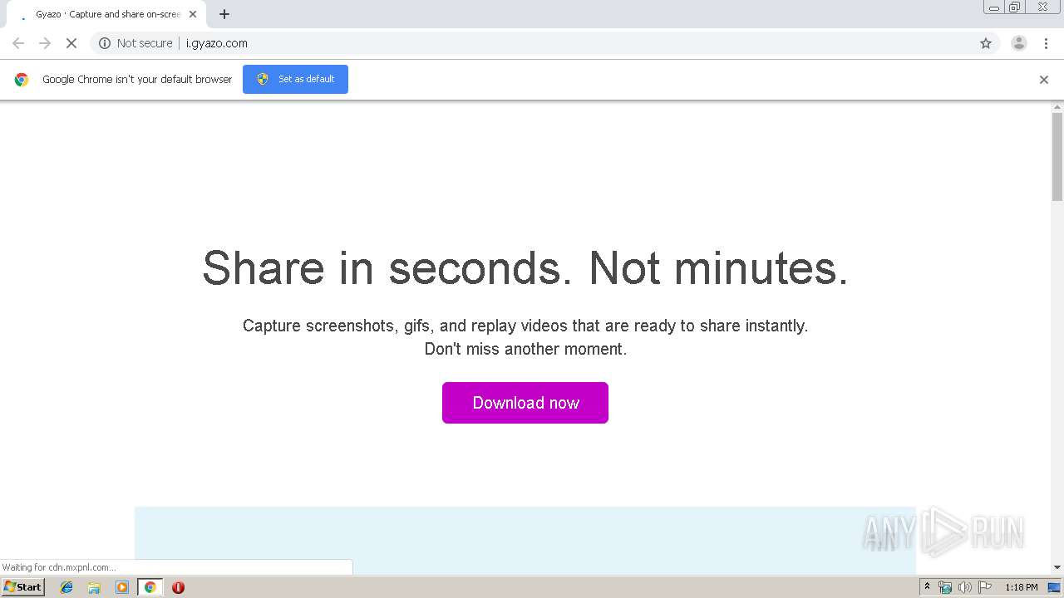Bookmark this page with the star icon

986,43
